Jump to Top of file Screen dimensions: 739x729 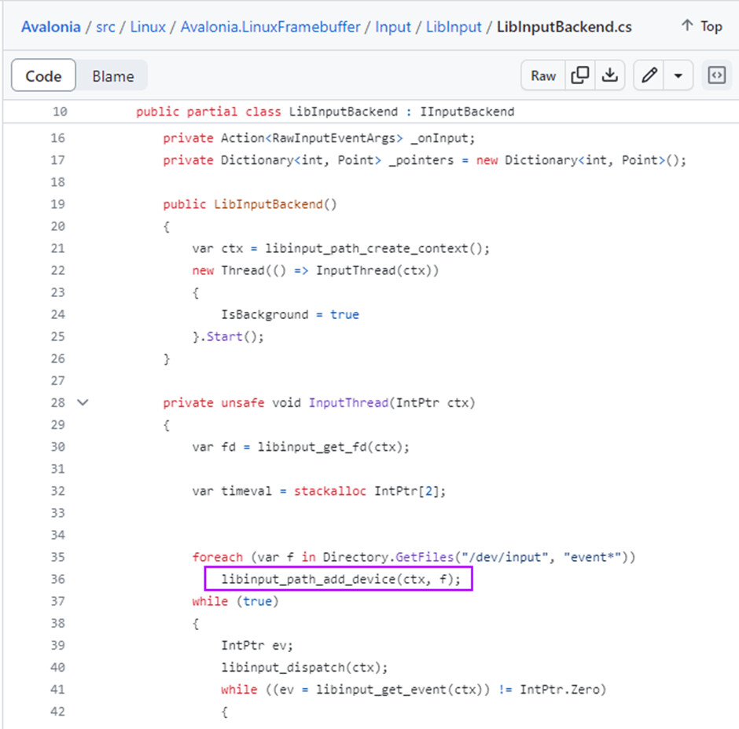(701, 27)
